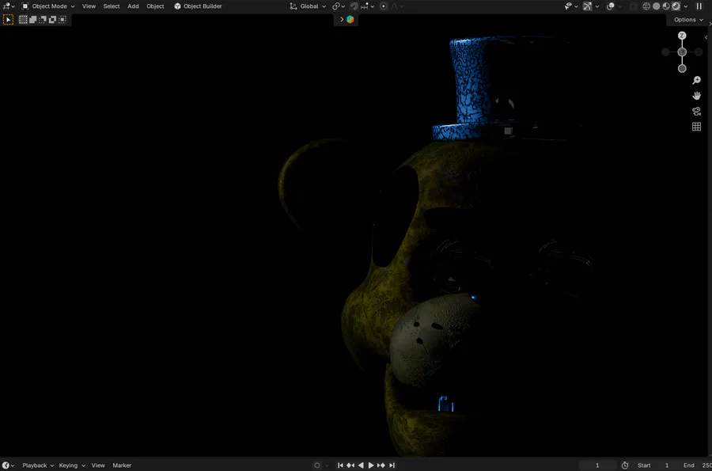Image resolution: width=712 pixels, height=471 pixels.
Task: Pause the viewport render preview
Action: 699,6
